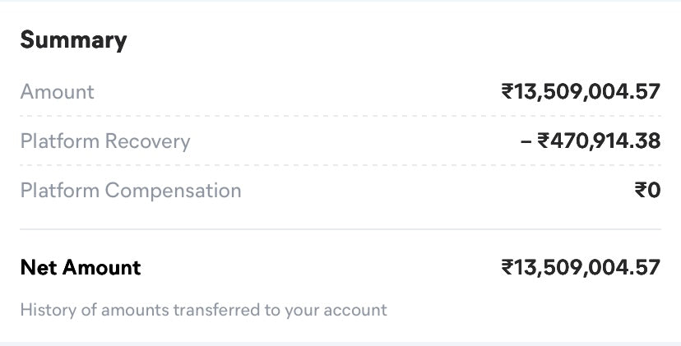Select the bold Net Amount label
Screen dimensions: 681x346
81,267
